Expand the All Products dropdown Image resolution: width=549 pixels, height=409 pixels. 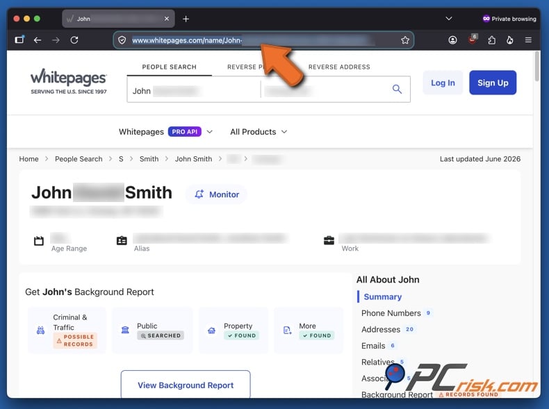coord(259,132)
